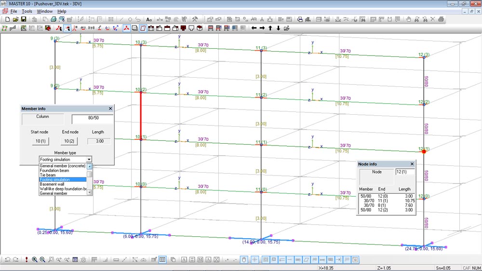The width and height of the screenshot is (482, 271).
Task: Click the zoom out magnifier icon
Action: [42, 259]
